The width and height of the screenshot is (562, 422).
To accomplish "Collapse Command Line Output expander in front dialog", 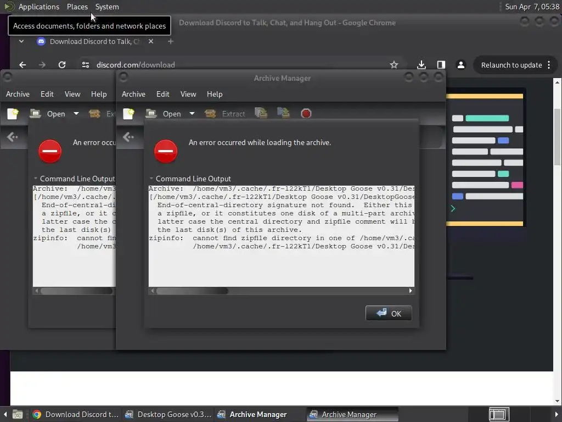I will (x=151, y=179).
